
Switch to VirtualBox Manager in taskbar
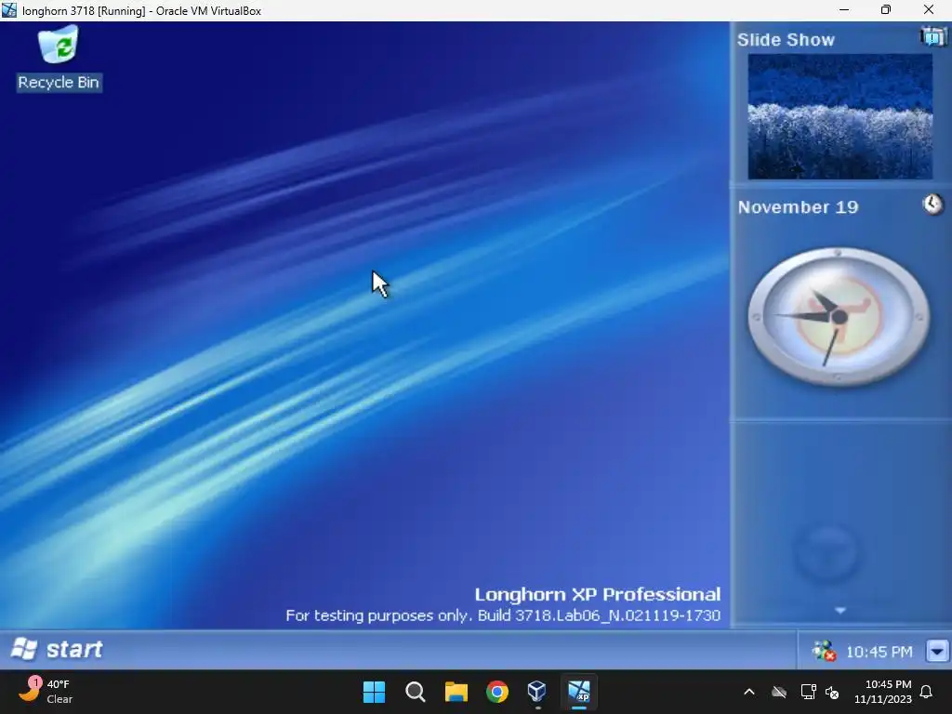[537, 692]
